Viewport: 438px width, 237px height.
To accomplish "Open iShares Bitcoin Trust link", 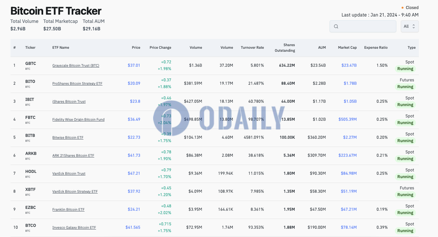I will point(69,102).
